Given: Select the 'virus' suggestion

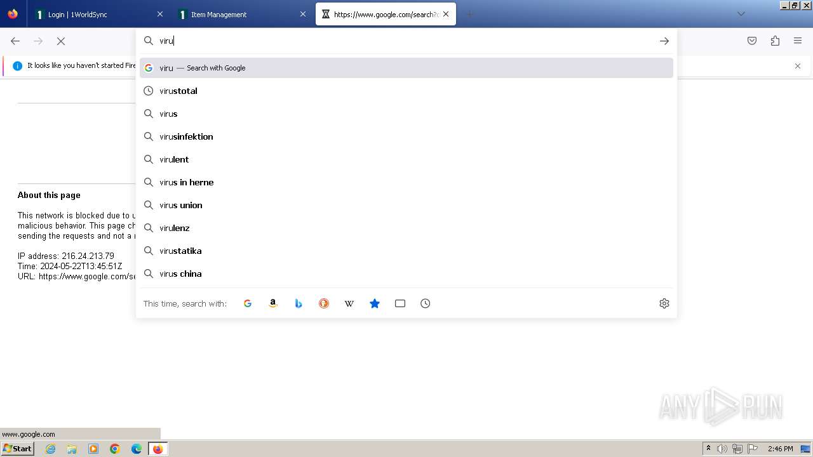Looking at the screenshot, I should (406, 114).
